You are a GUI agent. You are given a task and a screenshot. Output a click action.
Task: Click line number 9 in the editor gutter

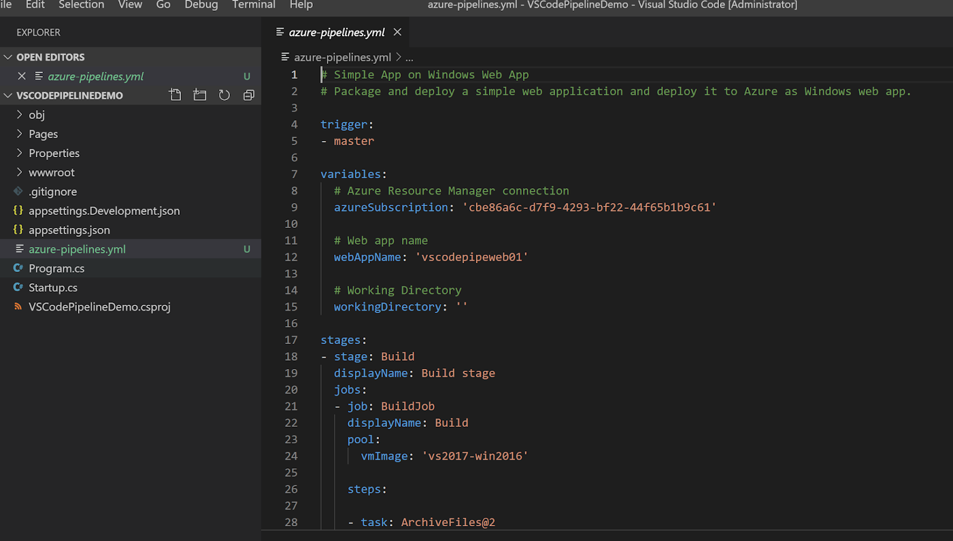pyautogui.click(x=294, y=207)
